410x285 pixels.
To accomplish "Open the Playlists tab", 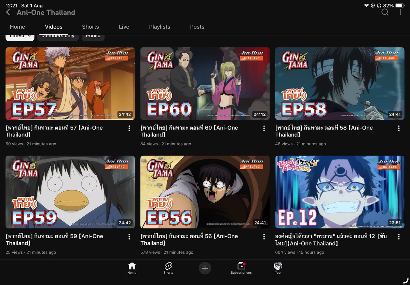I will pyautogui.click(x=160, y=27).
